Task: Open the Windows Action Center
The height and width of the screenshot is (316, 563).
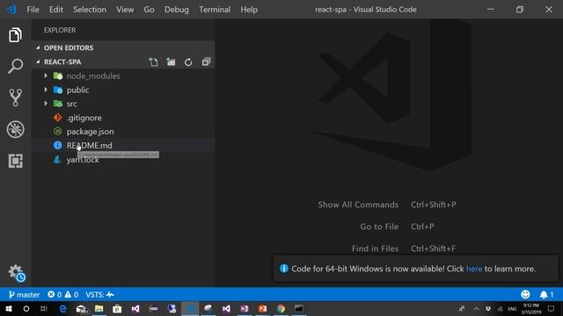Action: 552,308
